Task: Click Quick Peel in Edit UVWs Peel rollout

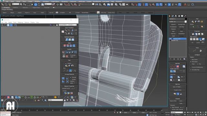Action: tap(66, 66)
